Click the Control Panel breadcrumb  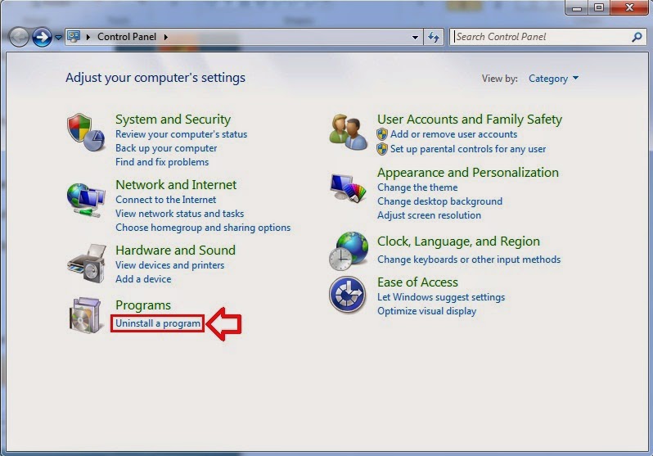[127, 37]
